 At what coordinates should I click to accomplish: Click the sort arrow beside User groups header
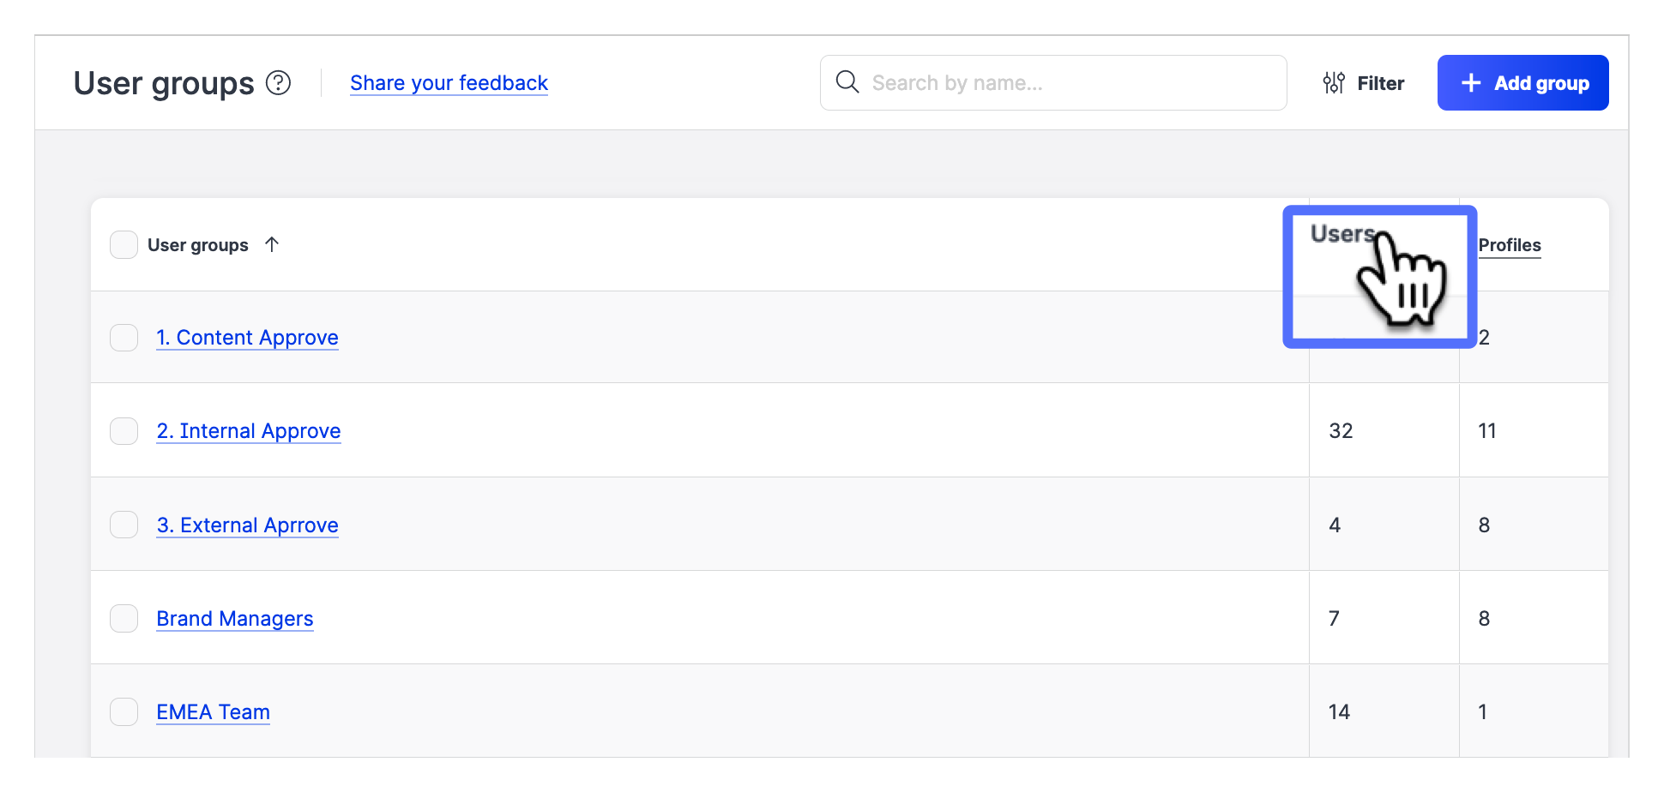(x=272, y=244)
